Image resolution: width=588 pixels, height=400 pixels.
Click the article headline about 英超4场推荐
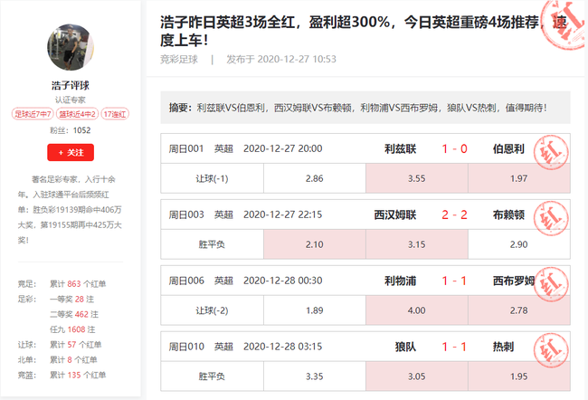[x=362, y=31]
